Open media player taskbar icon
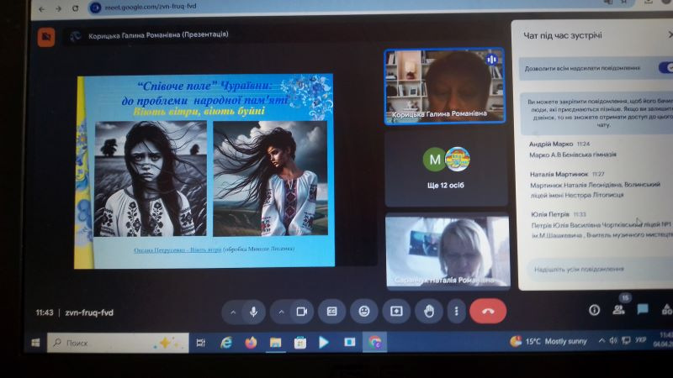The image size is (673, 378). click(x=325, y=343)
